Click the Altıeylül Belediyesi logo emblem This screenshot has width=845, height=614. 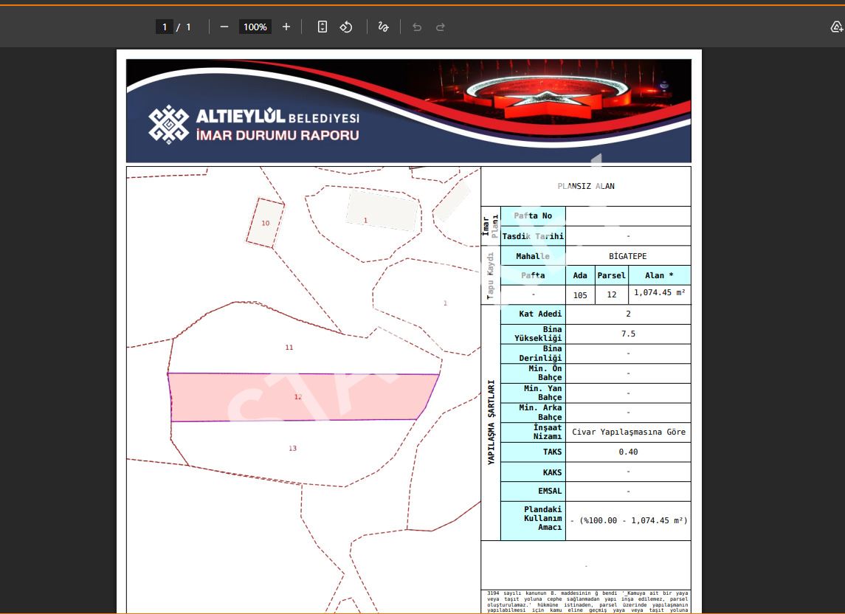168,125
